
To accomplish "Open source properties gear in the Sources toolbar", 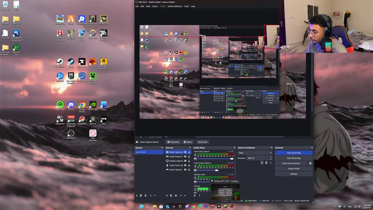I will click(176, 195).
